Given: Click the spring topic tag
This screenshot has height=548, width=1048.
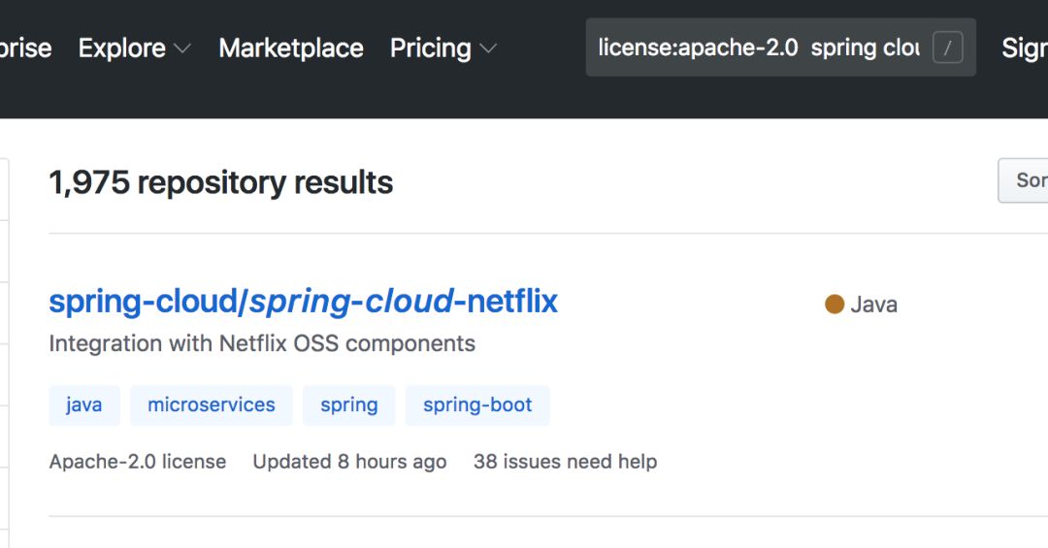Looking at the screenshot, I should point(349,405).
